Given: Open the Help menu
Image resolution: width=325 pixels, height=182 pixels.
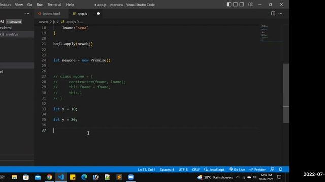Looking at the screenshot, I should click(x=70, y=5).
